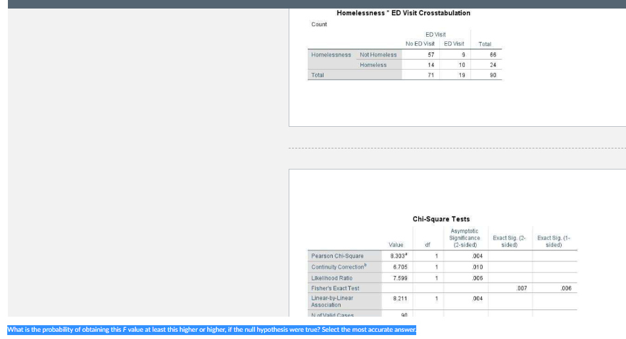This screenshot has width=626, height=339.
Task: Click the highlighted question text at bottom
Action: coord(212,329)
